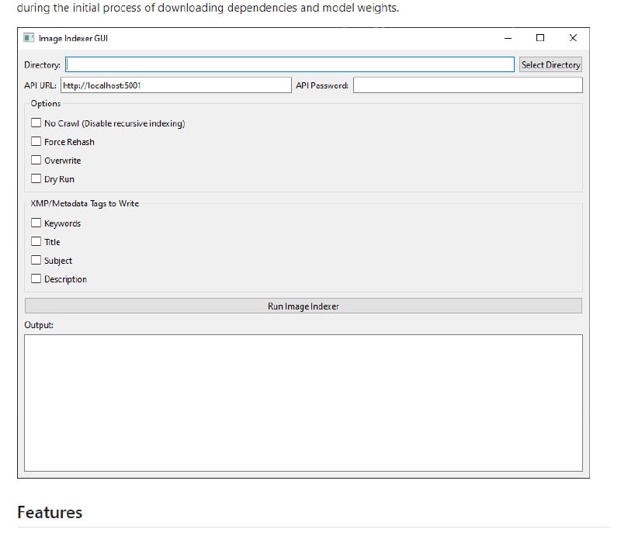
Task: Minimize the Image Indexer GUI window
Action: click(508, 38)
